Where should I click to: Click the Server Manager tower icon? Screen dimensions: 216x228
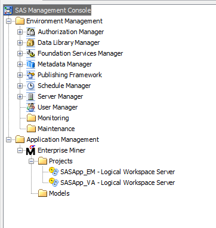30,96
